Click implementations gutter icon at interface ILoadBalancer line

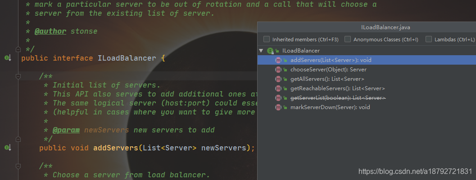tap(8, 58)
